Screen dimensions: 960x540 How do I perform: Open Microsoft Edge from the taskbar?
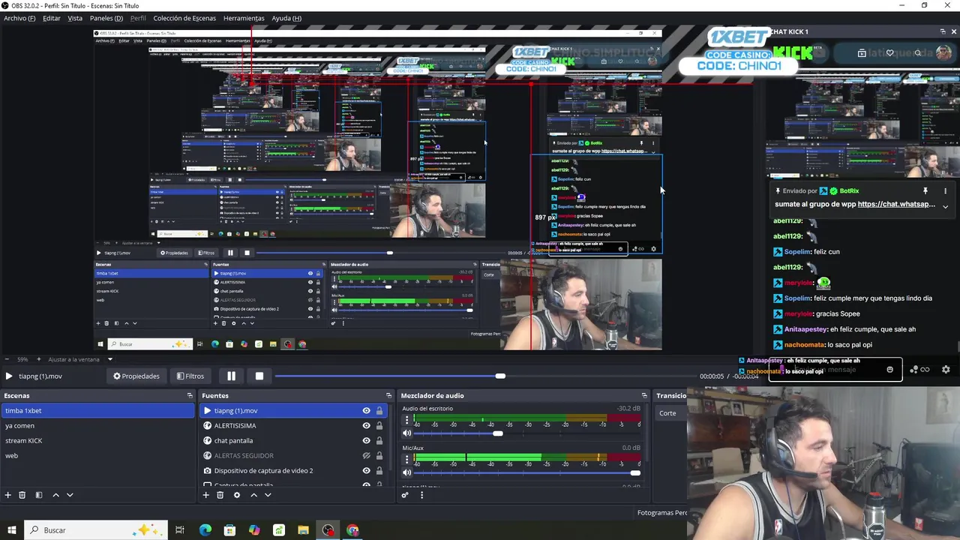[205, 530]
